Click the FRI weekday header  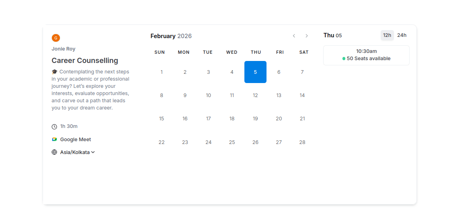(280, 52)
